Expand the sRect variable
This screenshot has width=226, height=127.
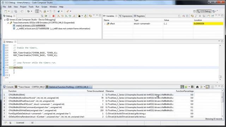(x=105, y=24)
